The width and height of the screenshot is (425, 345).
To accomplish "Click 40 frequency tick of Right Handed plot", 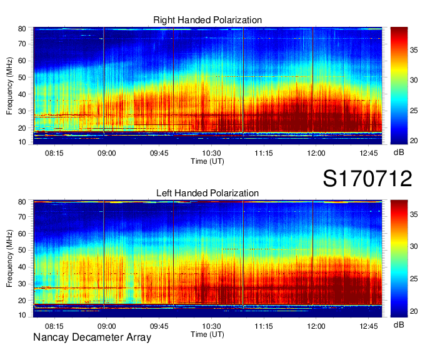I will (22, 94).
